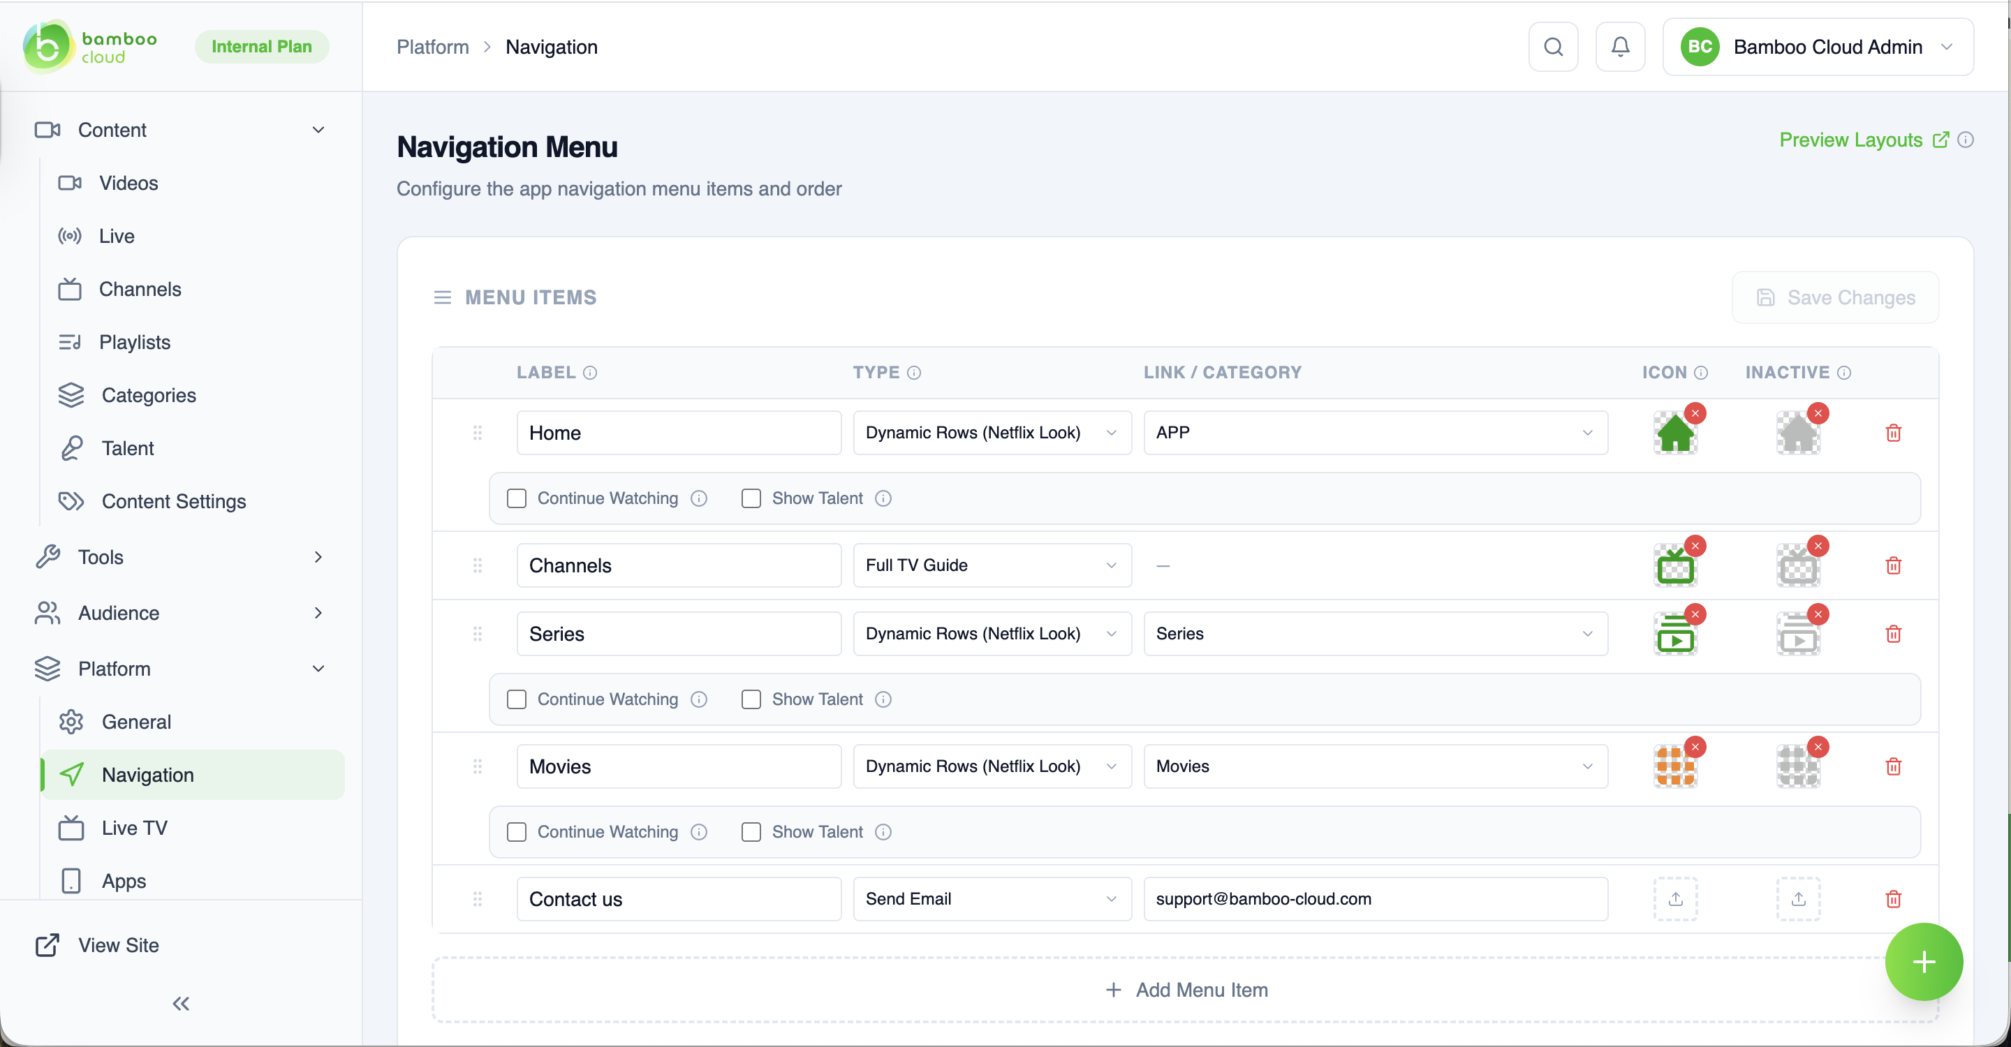Open the Send Email type dropdown
2011x1047 pixels.
[992, 900]
